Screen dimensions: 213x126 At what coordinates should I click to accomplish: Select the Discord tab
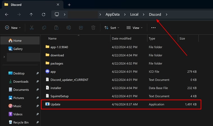coord(32,5)
